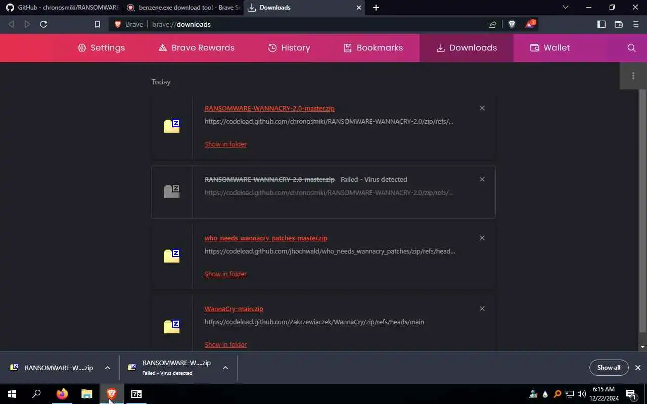Image resolution: width=647 pixels, height=404 pixels.
Task: Open 7-Zip from the taskbar
Action: (136, 394)
